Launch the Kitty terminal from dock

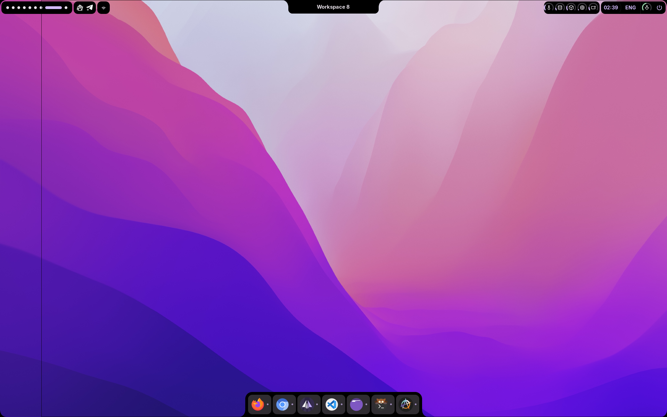coord(381,404)
